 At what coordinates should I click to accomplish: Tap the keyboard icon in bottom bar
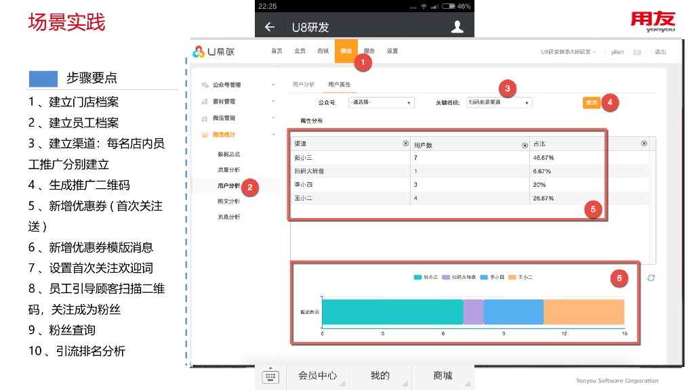(x=270, y=376)
